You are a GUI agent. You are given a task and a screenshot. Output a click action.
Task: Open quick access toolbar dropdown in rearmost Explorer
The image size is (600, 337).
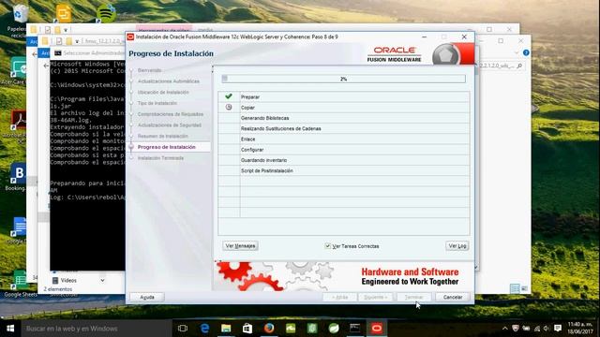coord(66,30)
